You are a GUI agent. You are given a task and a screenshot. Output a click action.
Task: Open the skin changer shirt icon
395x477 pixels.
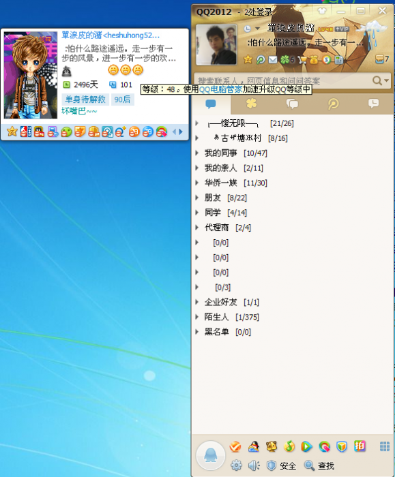[x=322, y=12]
